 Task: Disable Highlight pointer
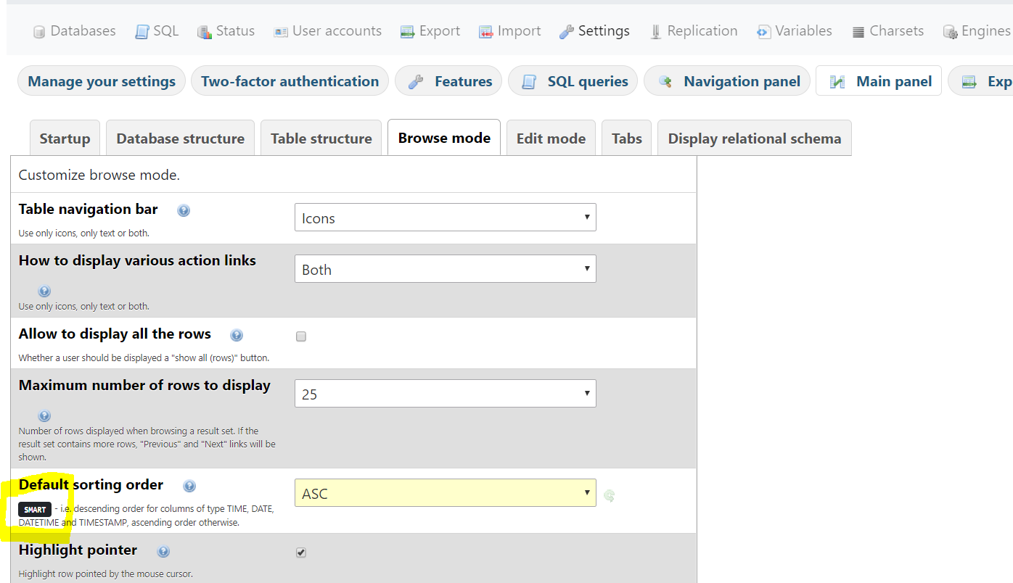(301, 552)
